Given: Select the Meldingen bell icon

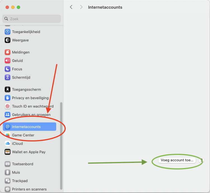Looking at the screenshot, I should [x=8, y=52].
